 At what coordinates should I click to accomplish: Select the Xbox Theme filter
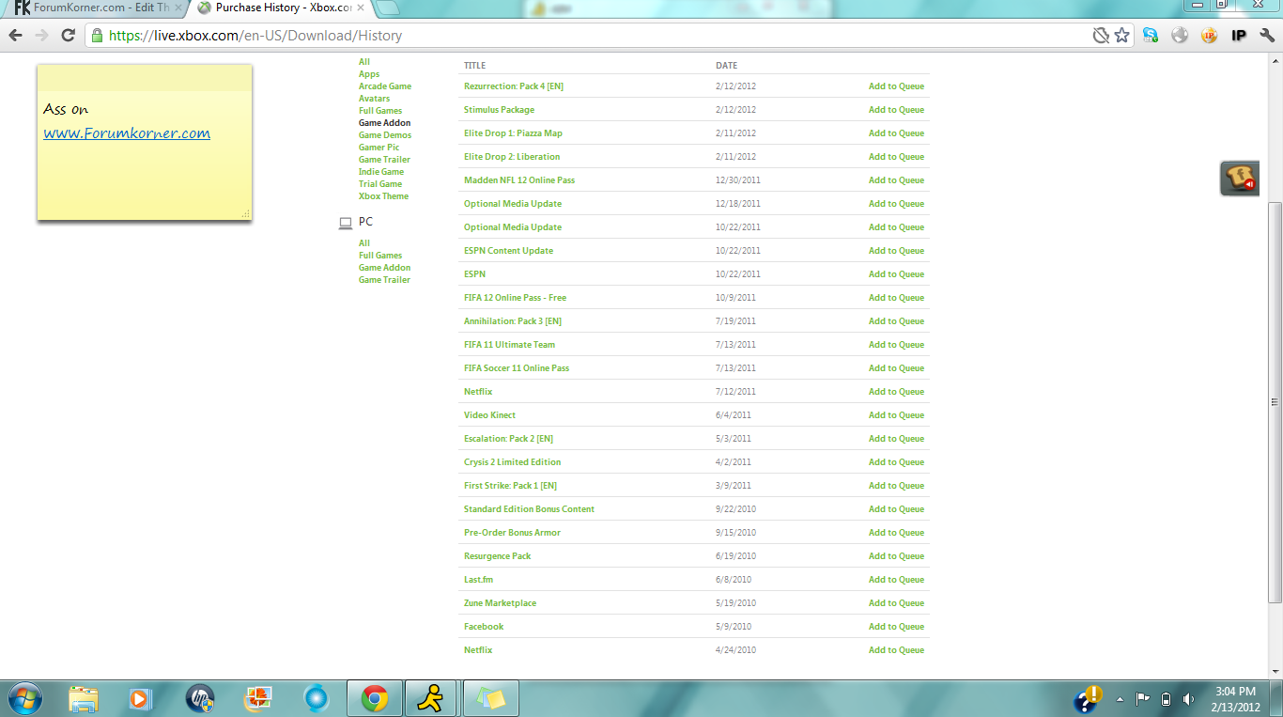[x=383, y=196]
